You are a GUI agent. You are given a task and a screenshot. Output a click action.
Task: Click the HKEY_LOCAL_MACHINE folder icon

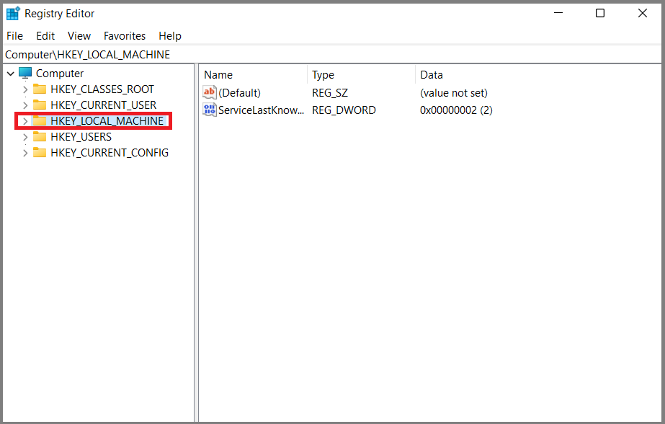[x=40, y=121]
